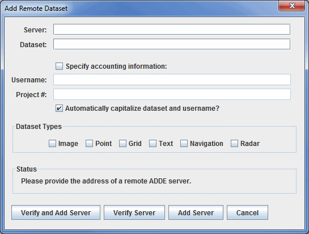Select the Navigation dataset type
The height and width of the screenshot is (234, 309).
(184, 144)
